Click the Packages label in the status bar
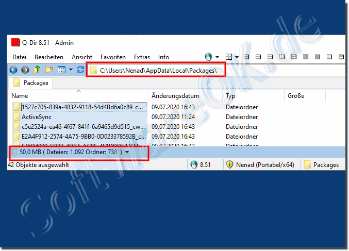Image resolution: width=349 pixels, height=251 pixels. click(326, 165)
